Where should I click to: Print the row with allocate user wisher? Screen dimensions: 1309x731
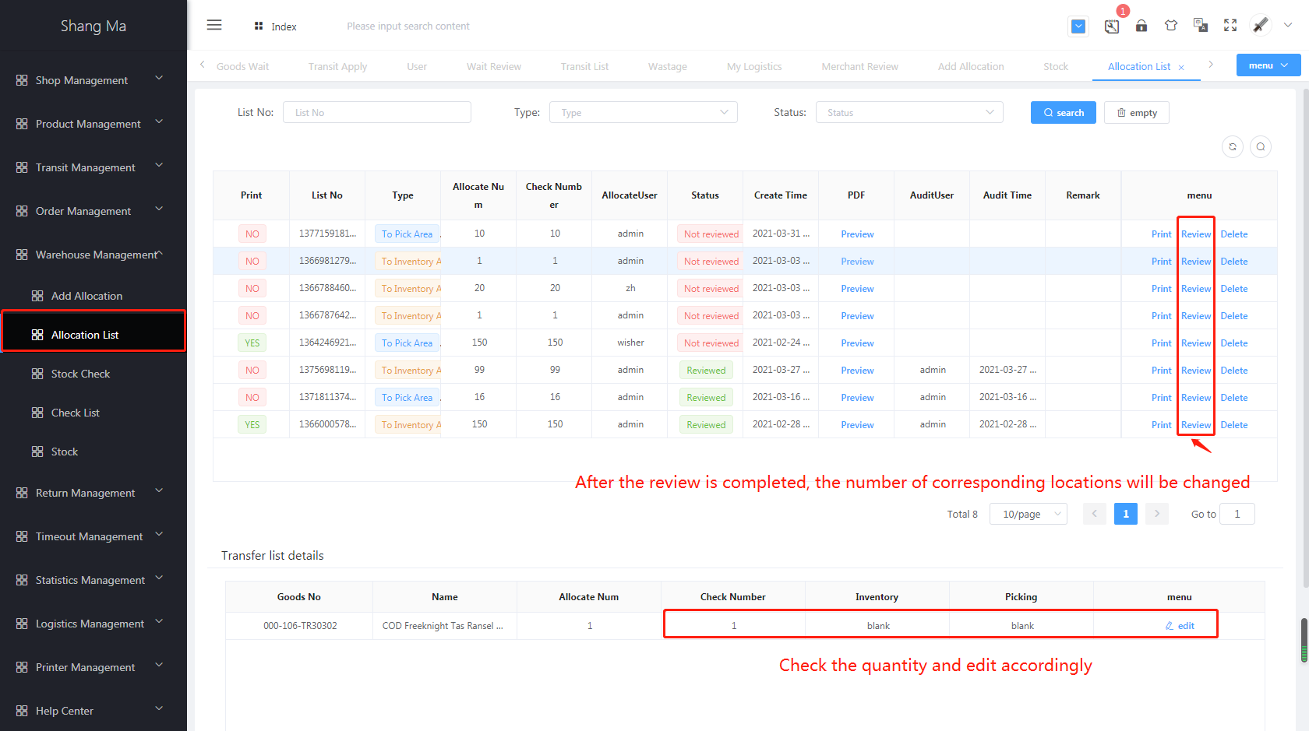pyautogui.click(x=1161, y=343)
